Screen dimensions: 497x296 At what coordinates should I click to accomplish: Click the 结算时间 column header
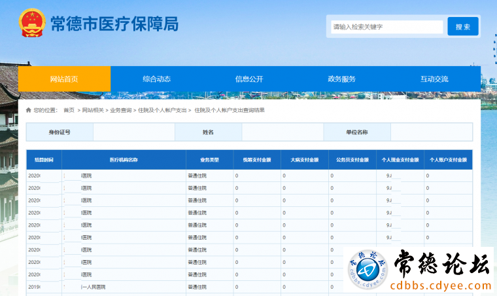(44, 160)
